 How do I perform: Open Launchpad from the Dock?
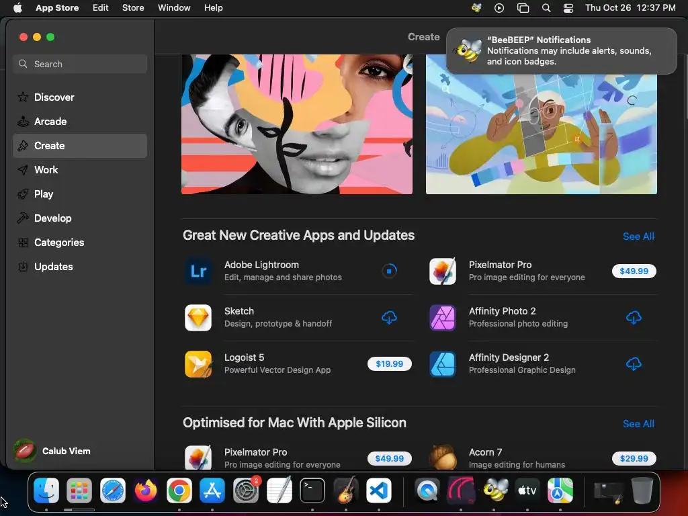(x=79, y=490)
